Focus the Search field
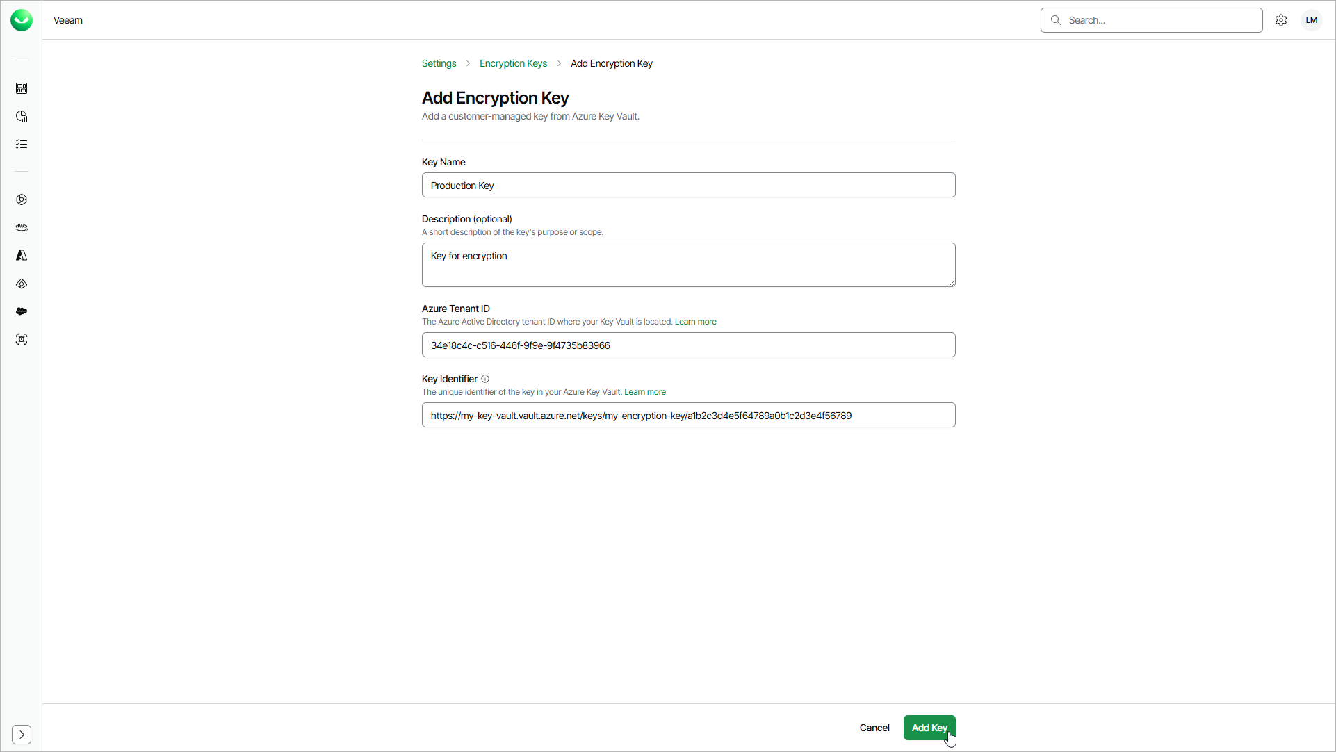 [1151, 20]
